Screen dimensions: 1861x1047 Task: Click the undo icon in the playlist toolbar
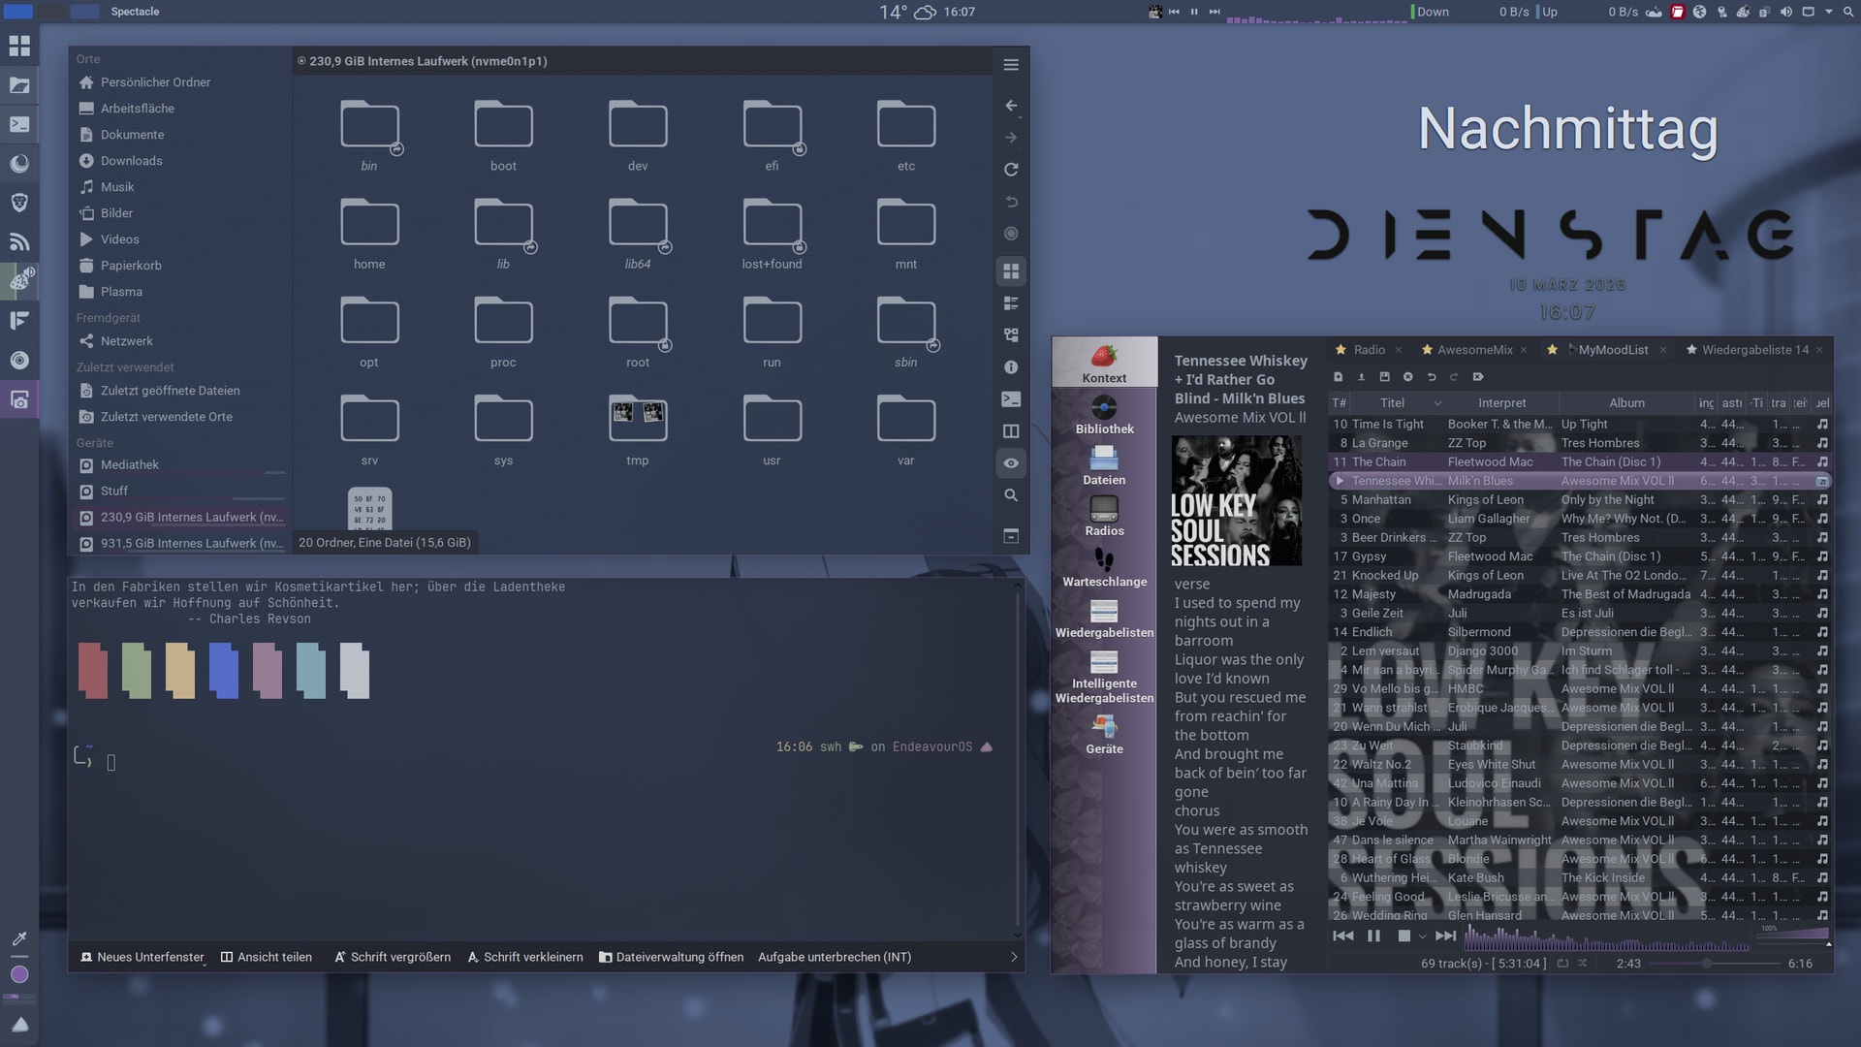point(1431,377)
